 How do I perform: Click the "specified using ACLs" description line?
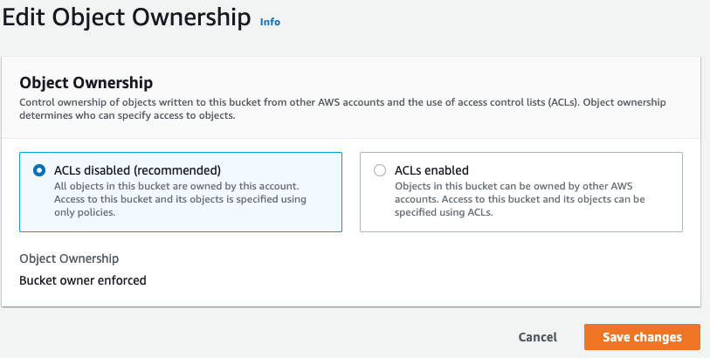[x=444, y=212]
